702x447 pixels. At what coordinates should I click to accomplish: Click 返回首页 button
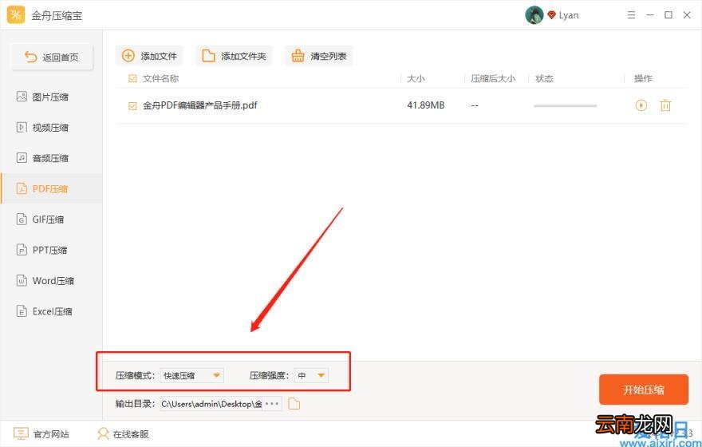click(x=52, y=57)
